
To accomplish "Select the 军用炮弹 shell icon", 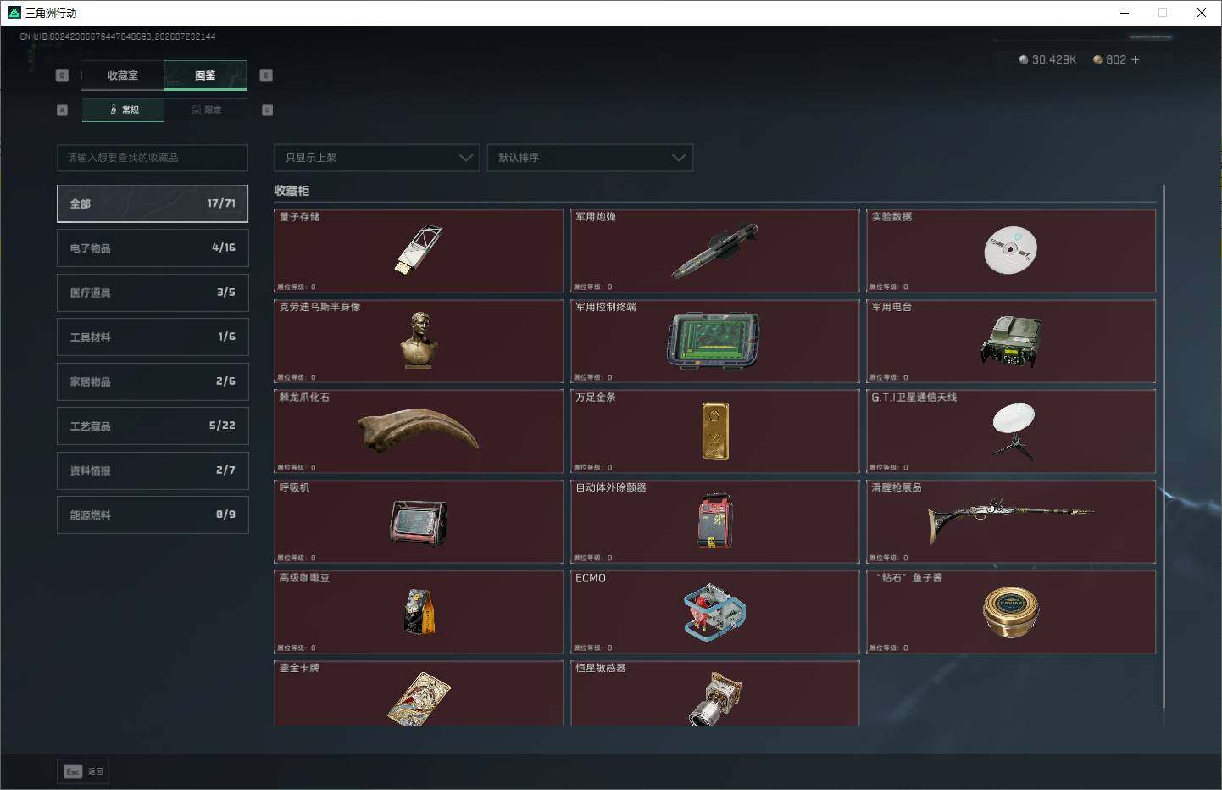I will pyautogui.click(x=714, y=251).
